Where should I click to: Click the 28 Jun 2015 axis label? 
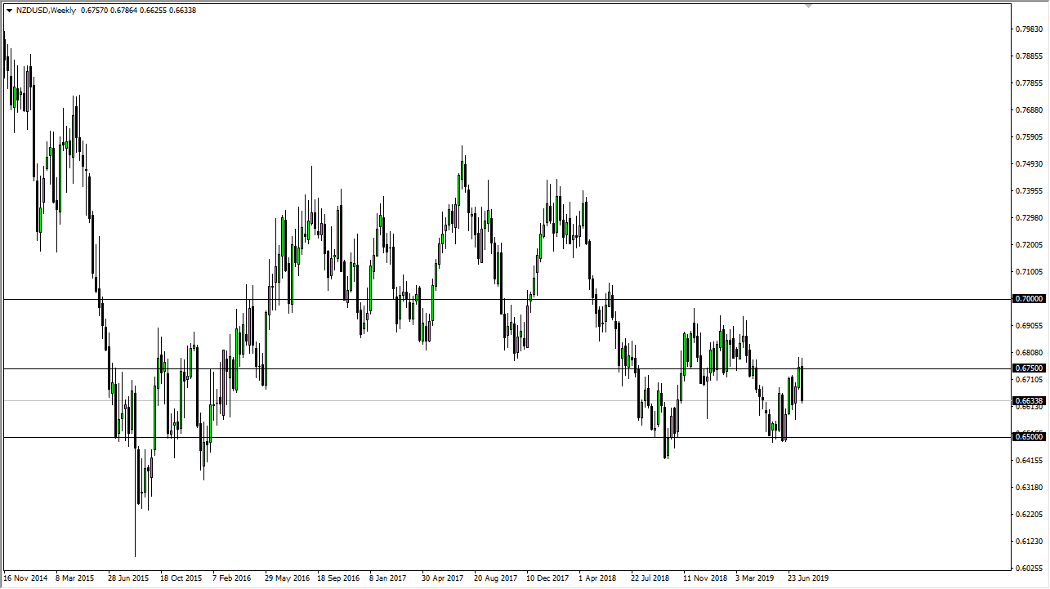point(128,578)
